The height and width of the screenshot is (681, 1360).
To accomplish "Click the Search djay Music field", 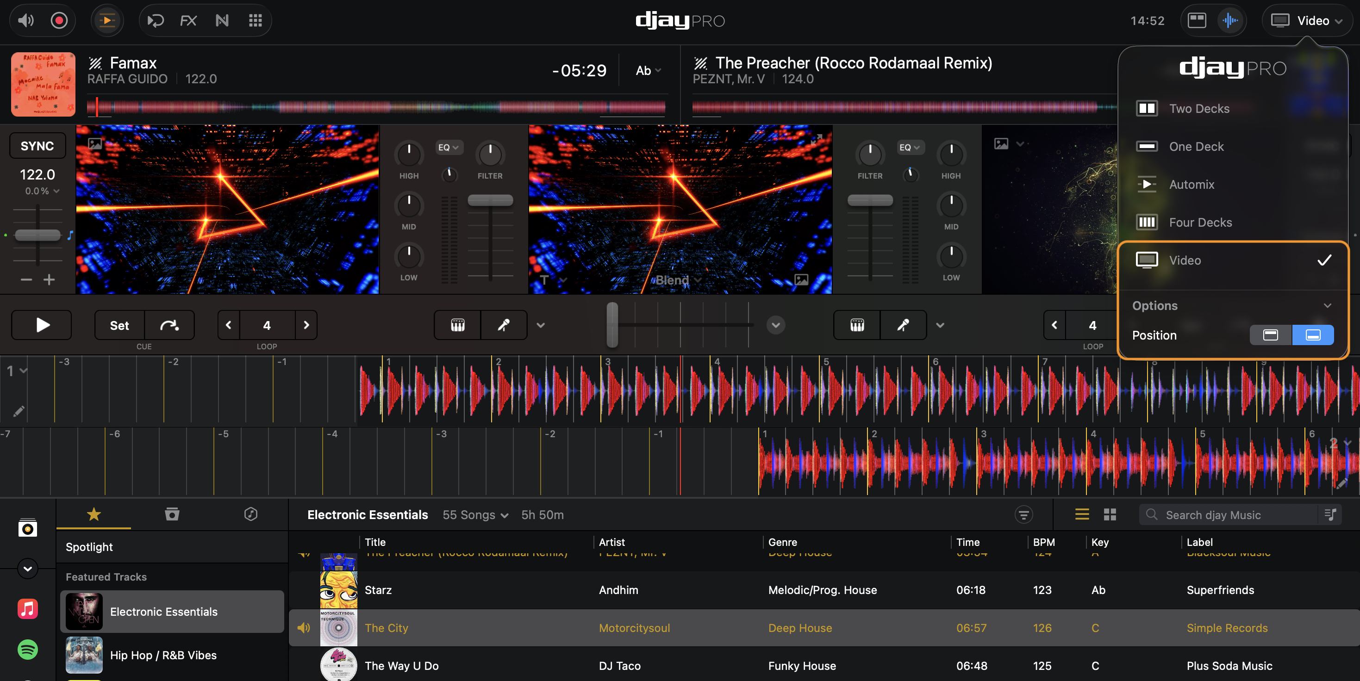I will 1230,515.
